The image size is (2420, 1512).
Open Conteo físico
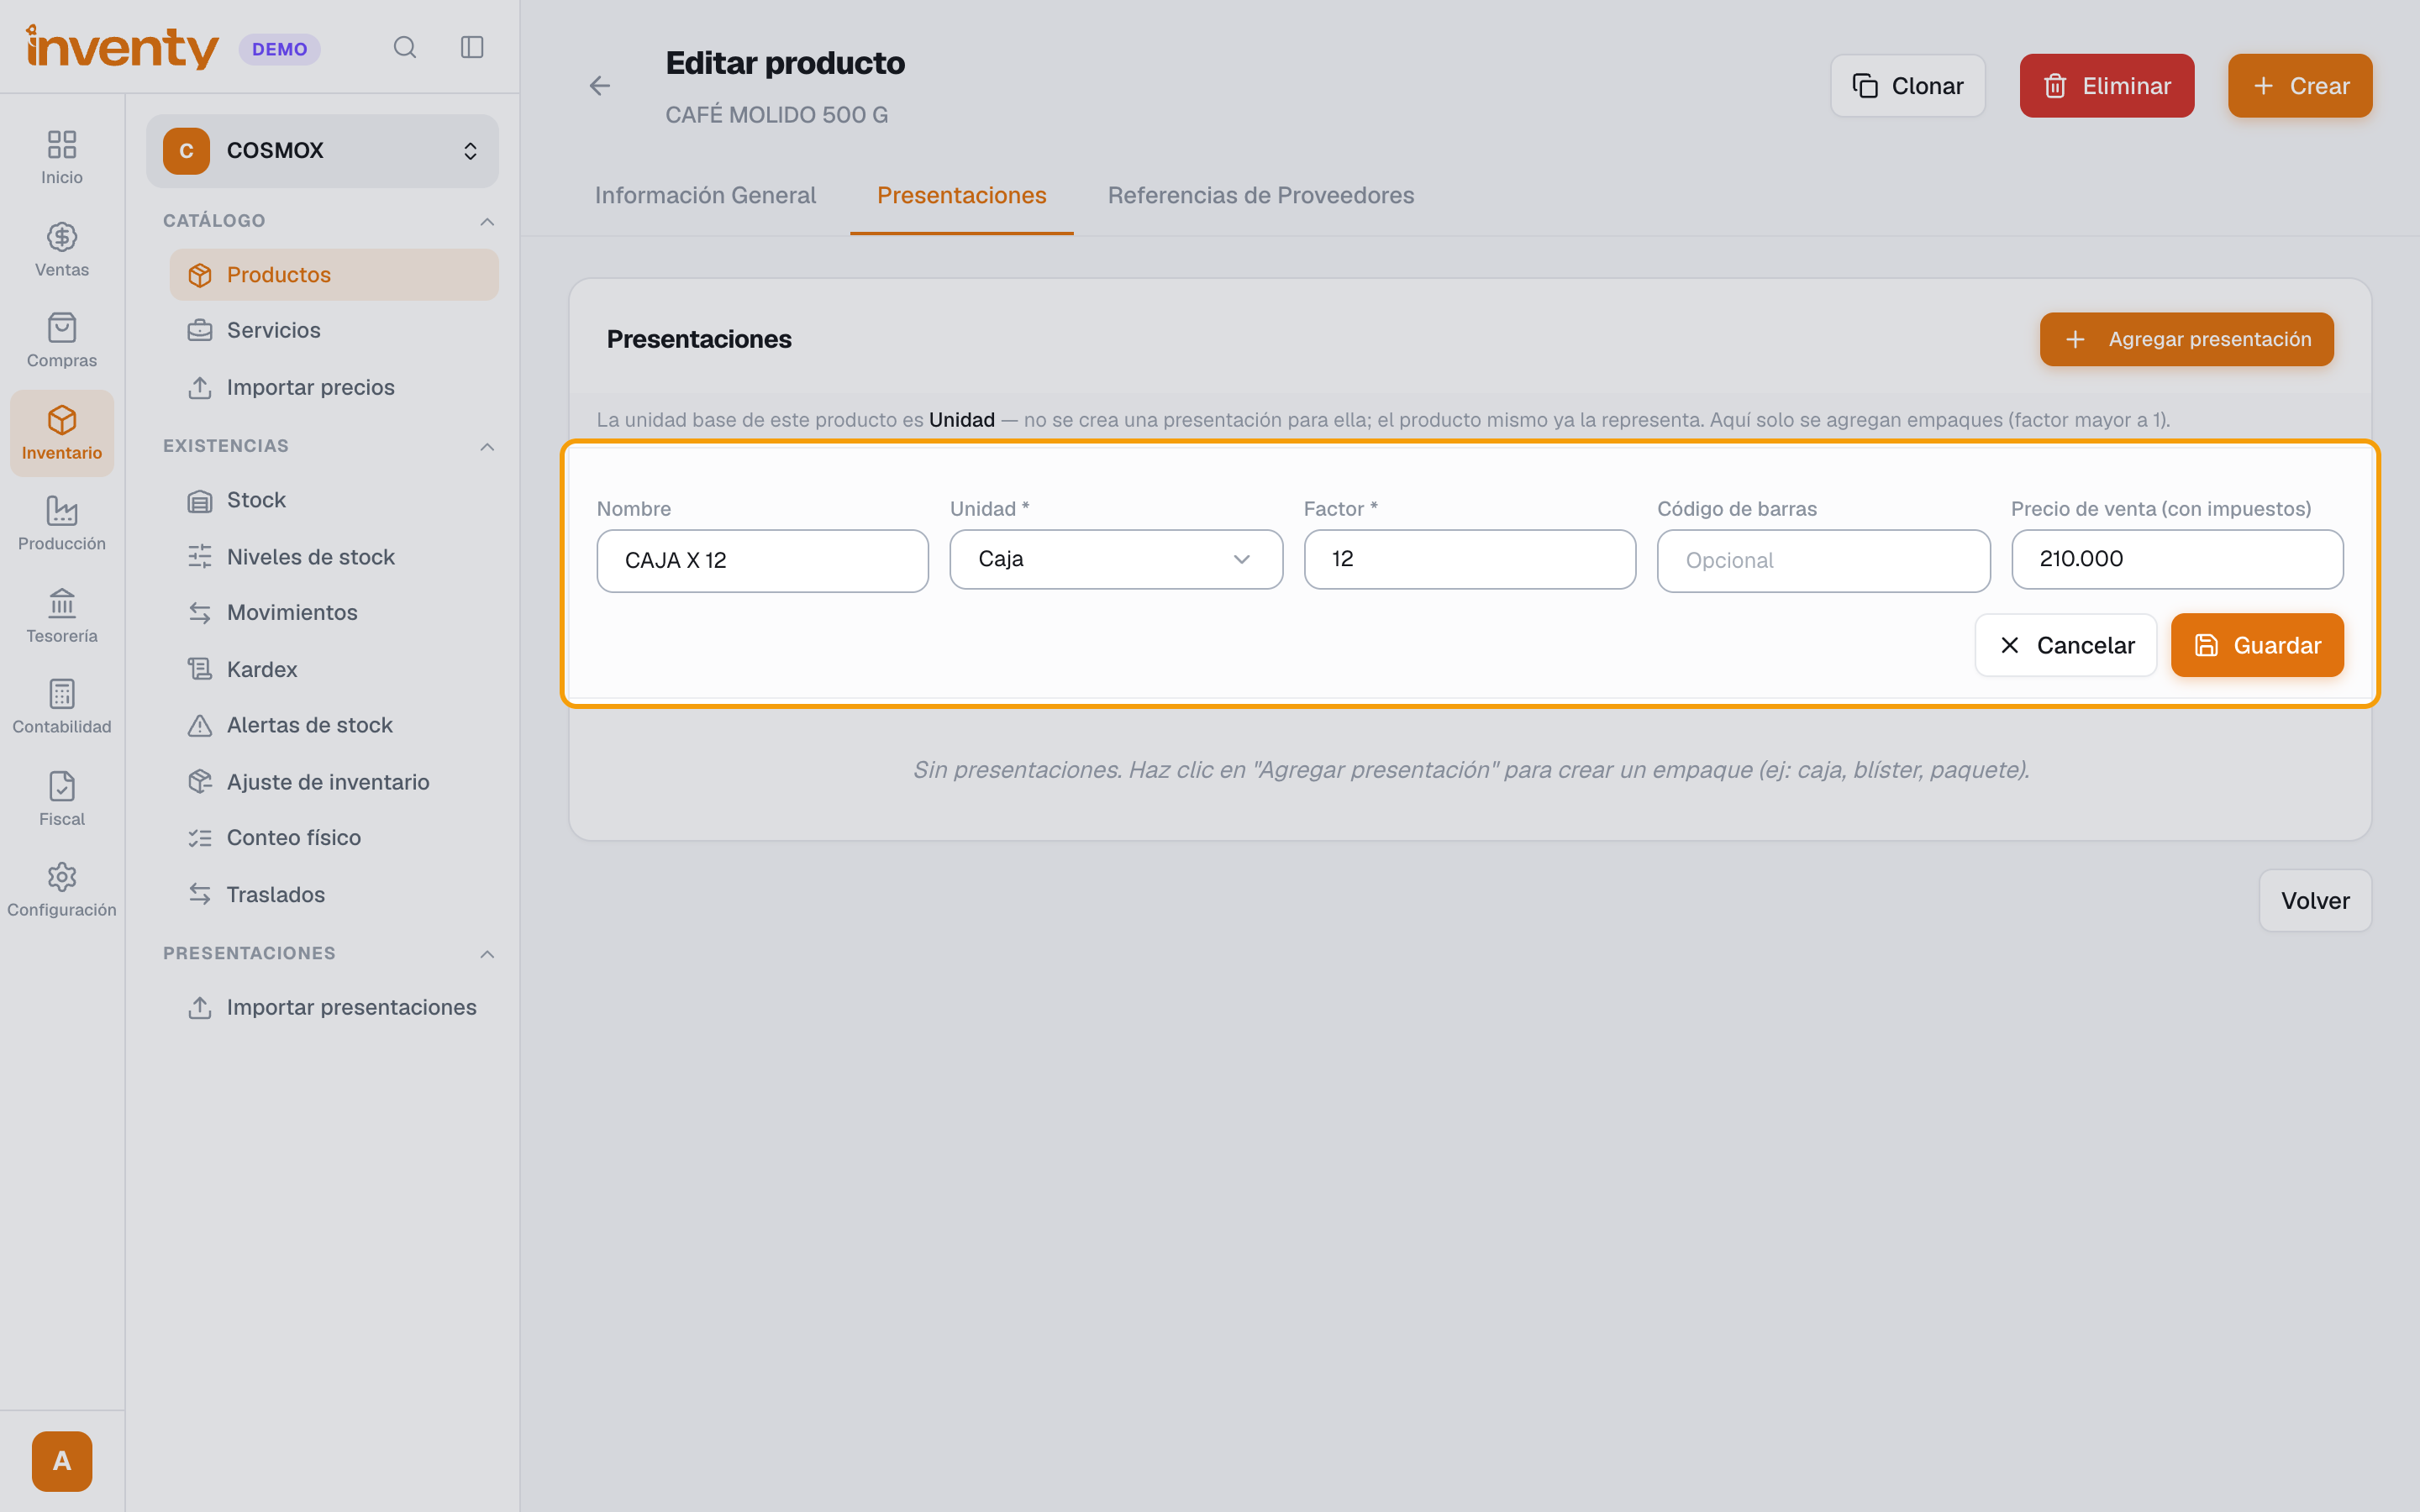pos(334,837)
